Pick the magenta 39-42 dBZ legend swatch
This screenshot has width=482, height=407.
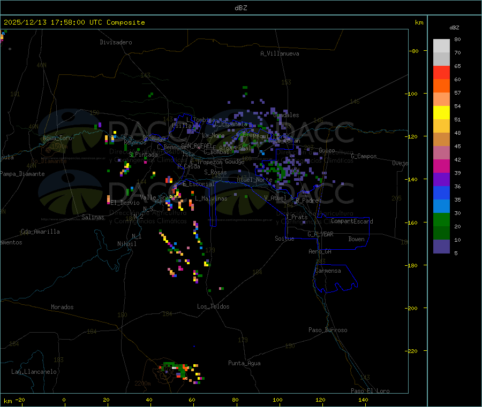(x=441, y=166)
